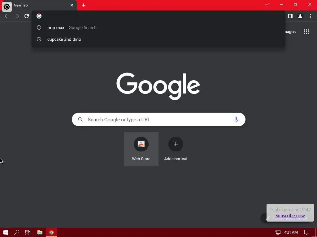317x237 pixels.
Task: Open the notification center icon
Action: tap(307, 232)
